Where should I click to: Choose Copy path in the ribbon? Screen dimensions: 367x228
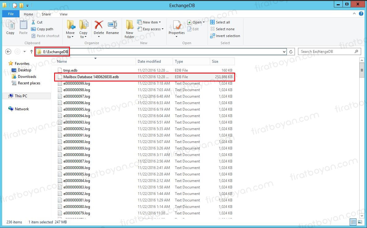pos(42,29)
